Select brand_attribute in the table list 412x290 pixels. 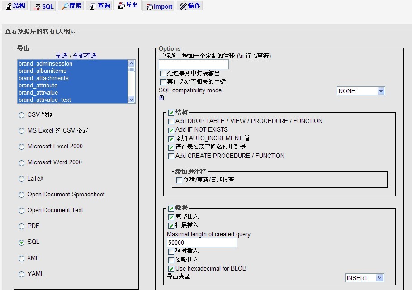click(72, 86)
